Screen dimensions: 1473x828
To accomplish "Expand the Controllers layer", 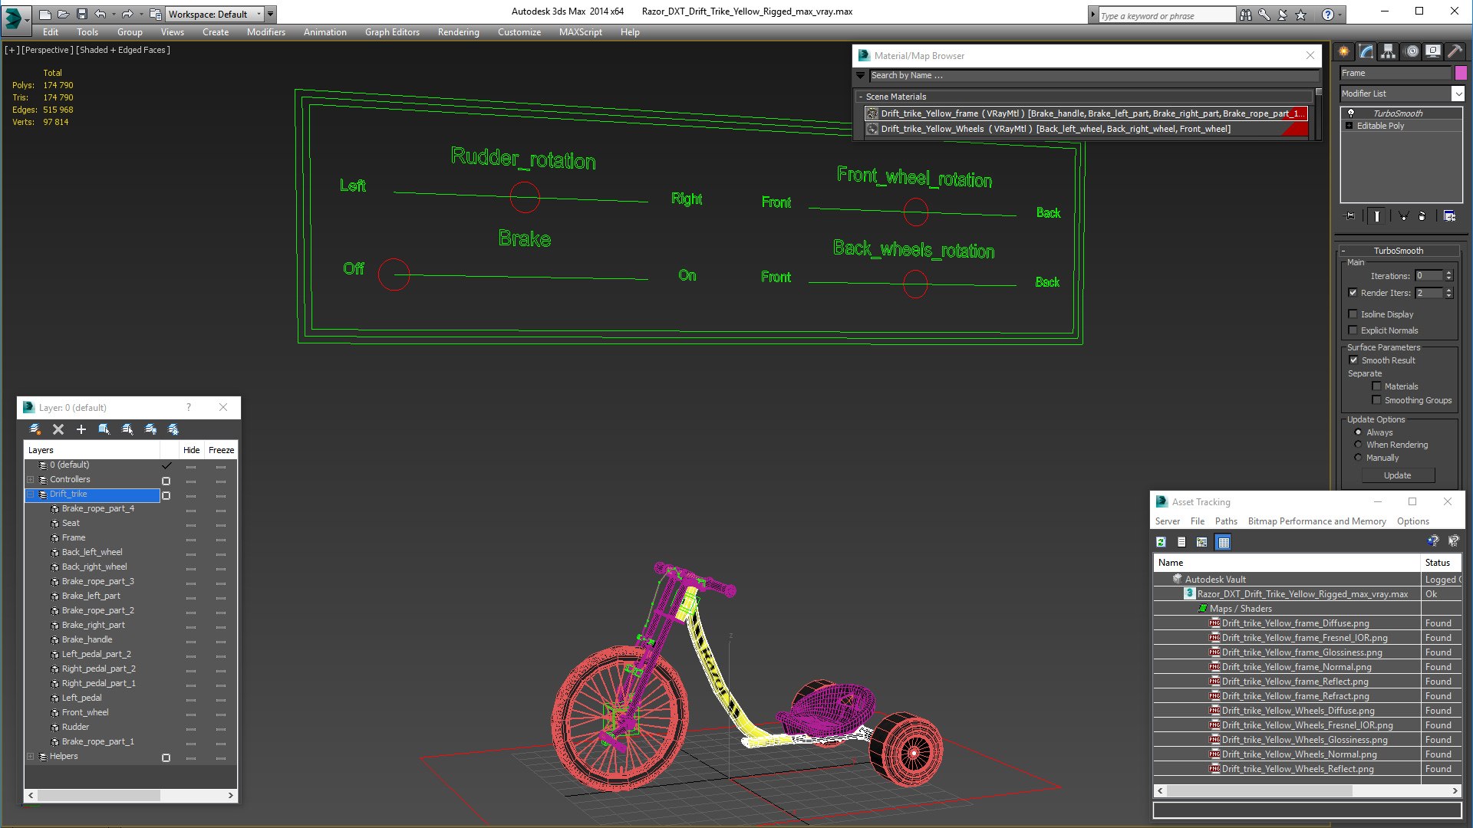I will click(x=31, y=480).
